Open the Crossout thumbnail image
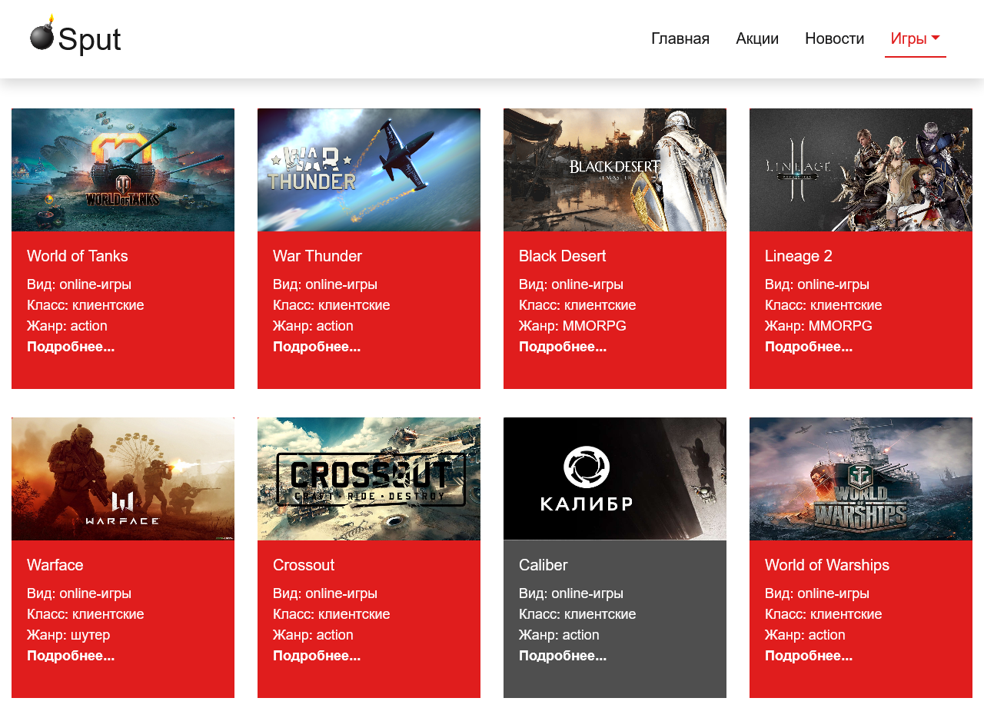Screen dimensions: 984x708 tap(369, 479)
